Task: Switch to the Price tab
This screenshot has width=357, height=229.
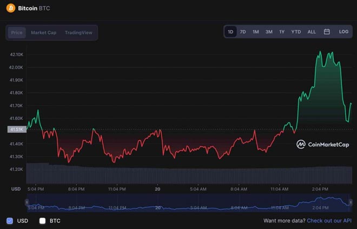Action: click(x=17, y=32)
